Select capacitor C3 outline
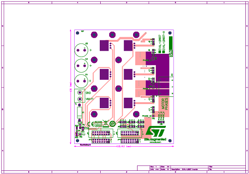 click(81, 65)
